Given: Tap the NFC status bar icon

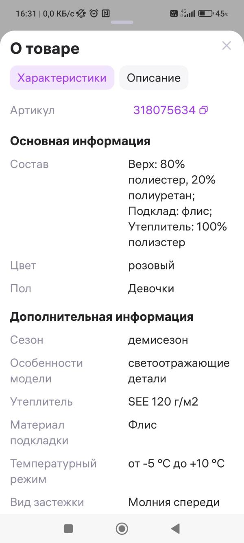Looking at the screenshot, I should point(106,13).
